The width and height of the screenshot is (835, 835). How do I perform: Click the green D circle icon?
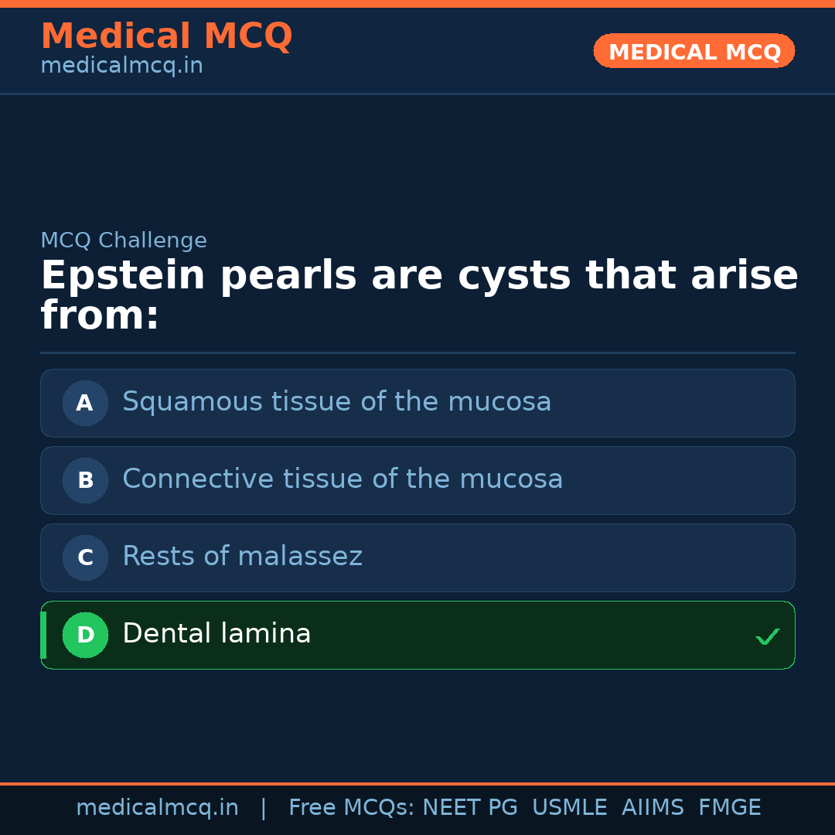point(85,635)
